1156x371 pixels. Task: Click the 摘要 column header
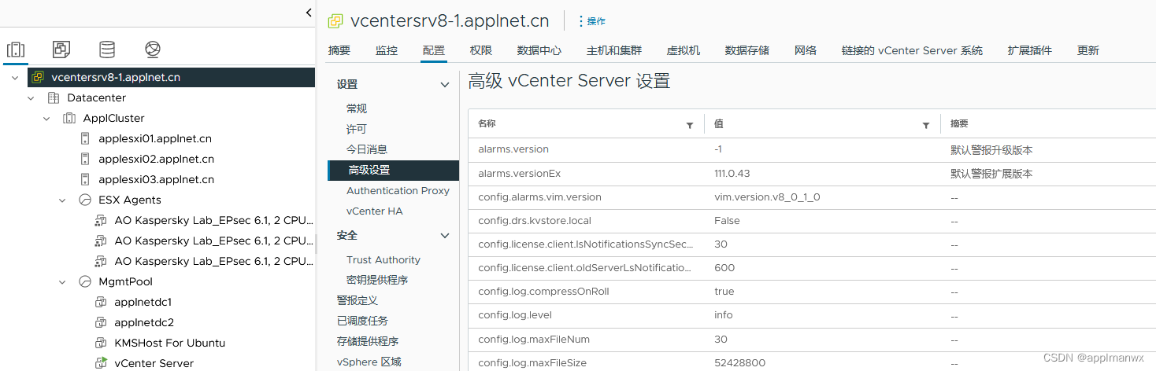coord(959,124)
